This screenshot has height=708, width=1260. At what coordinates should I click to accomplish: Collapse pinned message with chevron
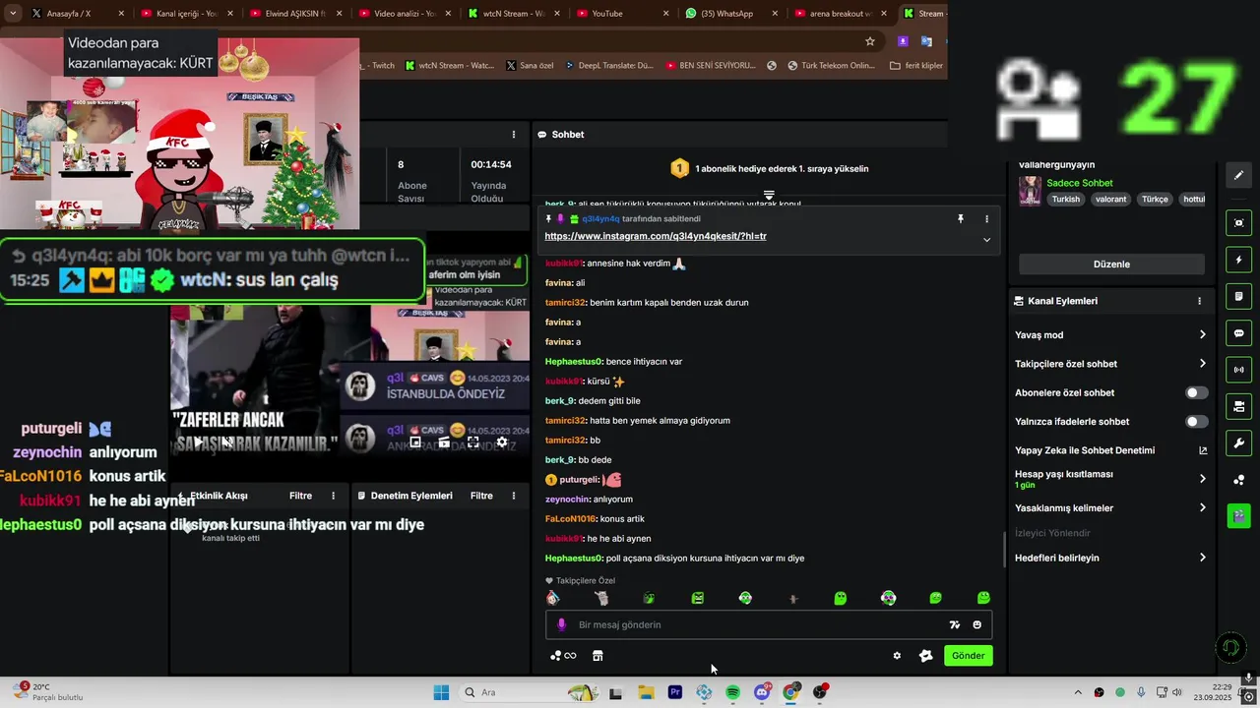[986, 240]
